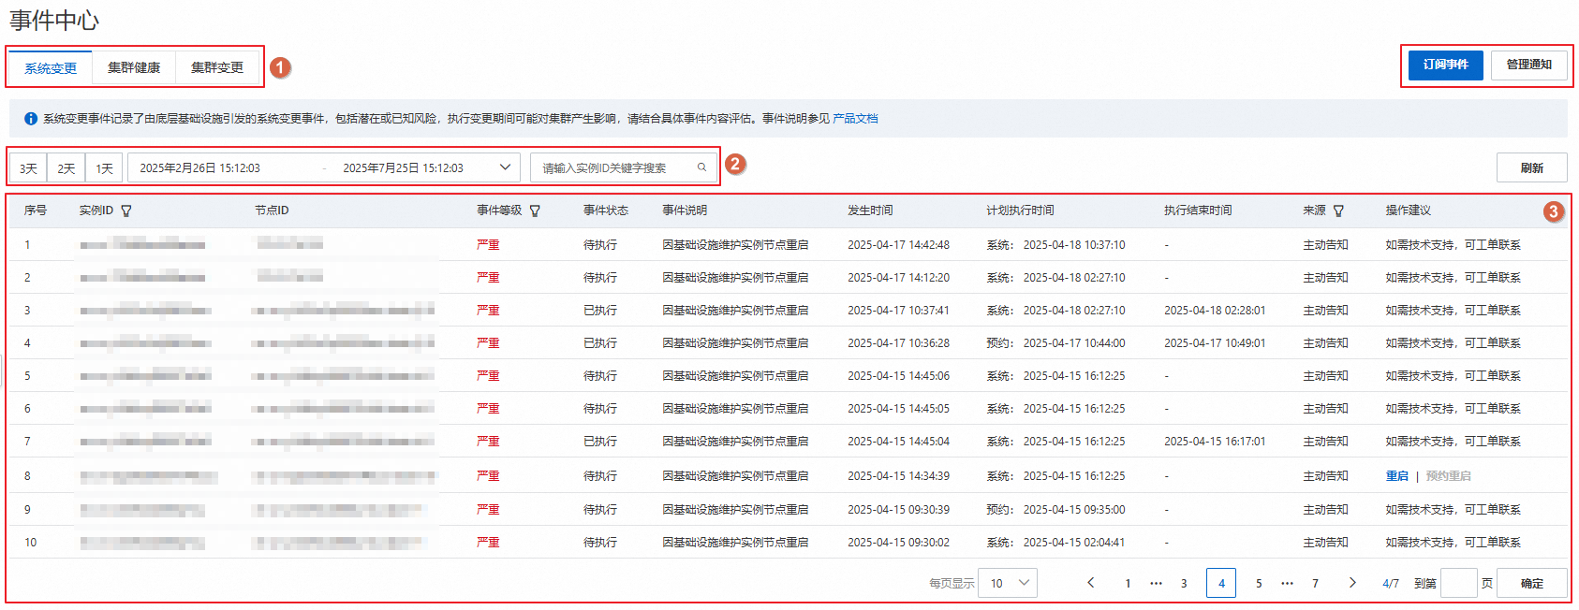Click occurrence time 2025-04-15 09:30:02
Image resolution: width=1579 pixels, height=610 pixels.
(x=898, y=543)
